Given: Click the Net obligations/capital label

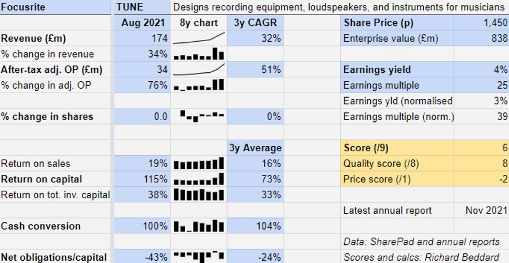Looking at the screenshot, I should click(54, 257).
